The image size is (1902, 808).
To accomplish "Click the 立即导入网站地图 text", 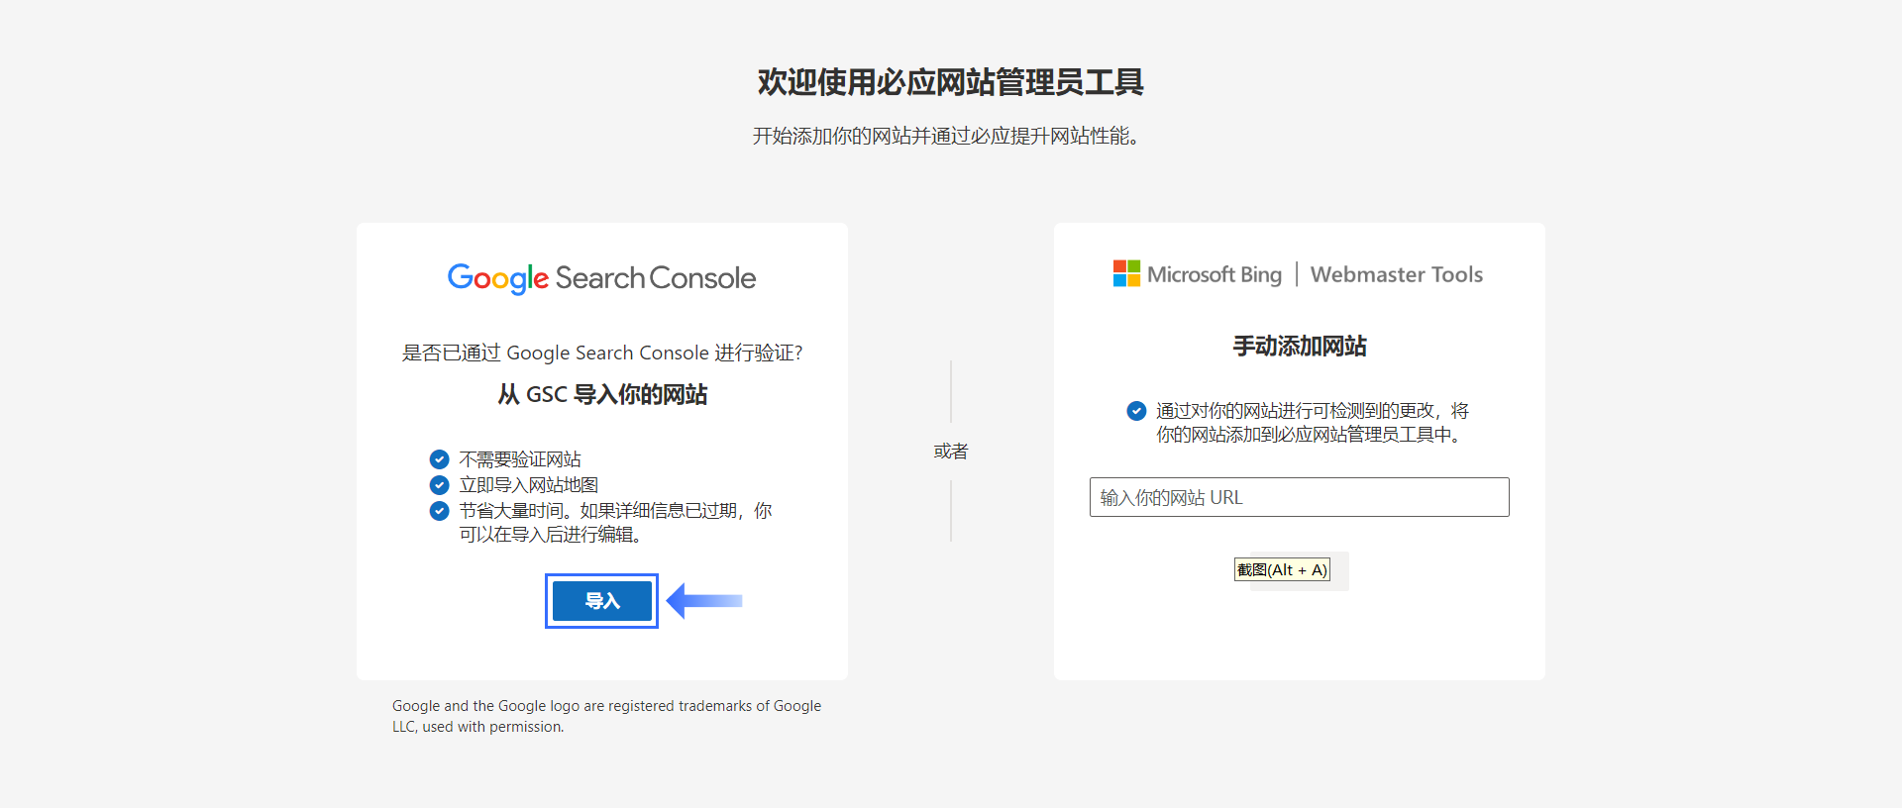I will pyautogui.click(x=529, y=485).
